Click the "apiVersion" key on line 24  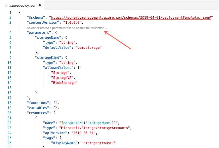pos(55,133)
